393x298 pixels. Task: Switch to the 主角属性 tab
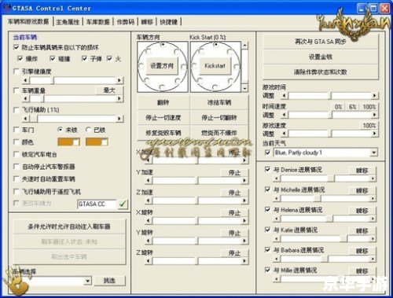[68, 22]
